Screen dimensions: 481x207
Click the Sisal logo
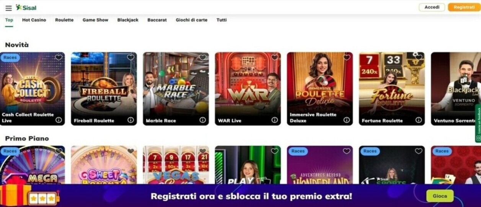(26, 8)
